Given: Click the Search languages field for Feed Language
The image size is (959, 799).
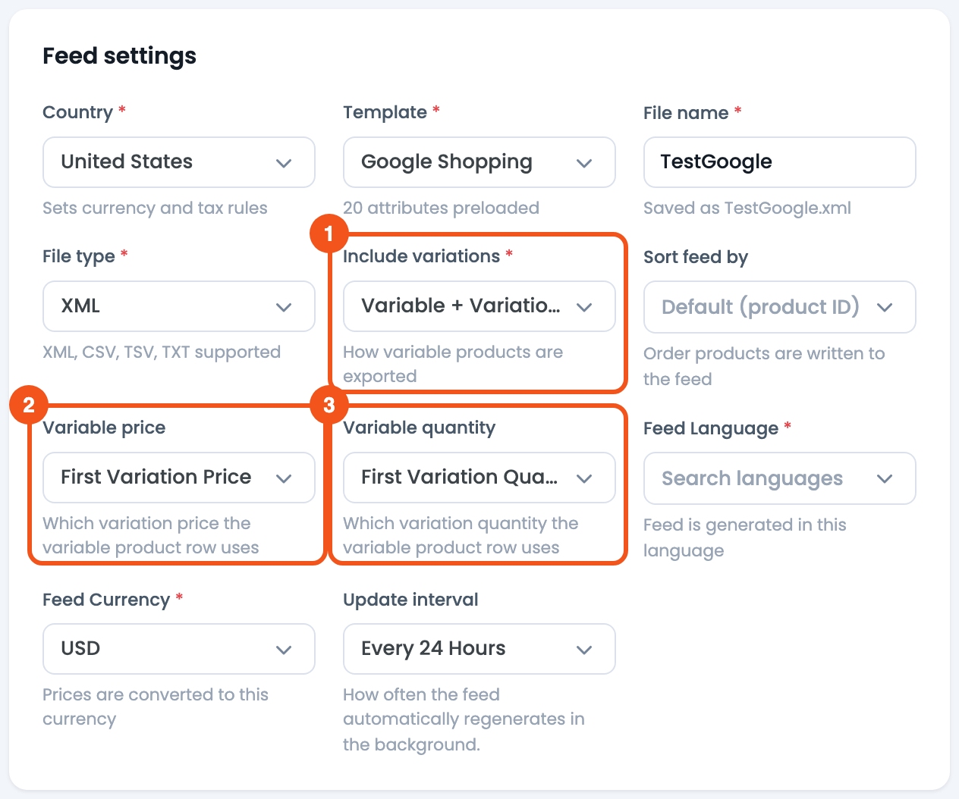Looking at the screenshot, I should pyautogui.click(x=780, y=478).
